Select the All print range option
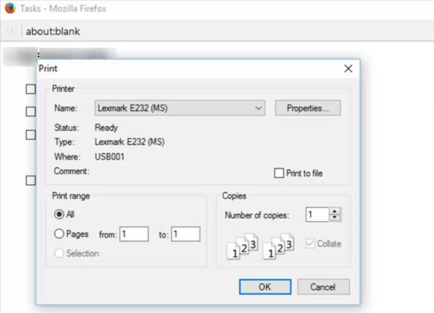The width and height of the screenshot is (434, 313). pyautogui.click(x=59, y=214)
